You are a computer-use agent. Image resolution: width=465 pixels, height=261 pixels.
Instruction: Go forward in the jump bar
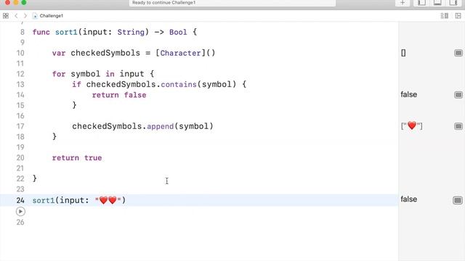[25, 16]
